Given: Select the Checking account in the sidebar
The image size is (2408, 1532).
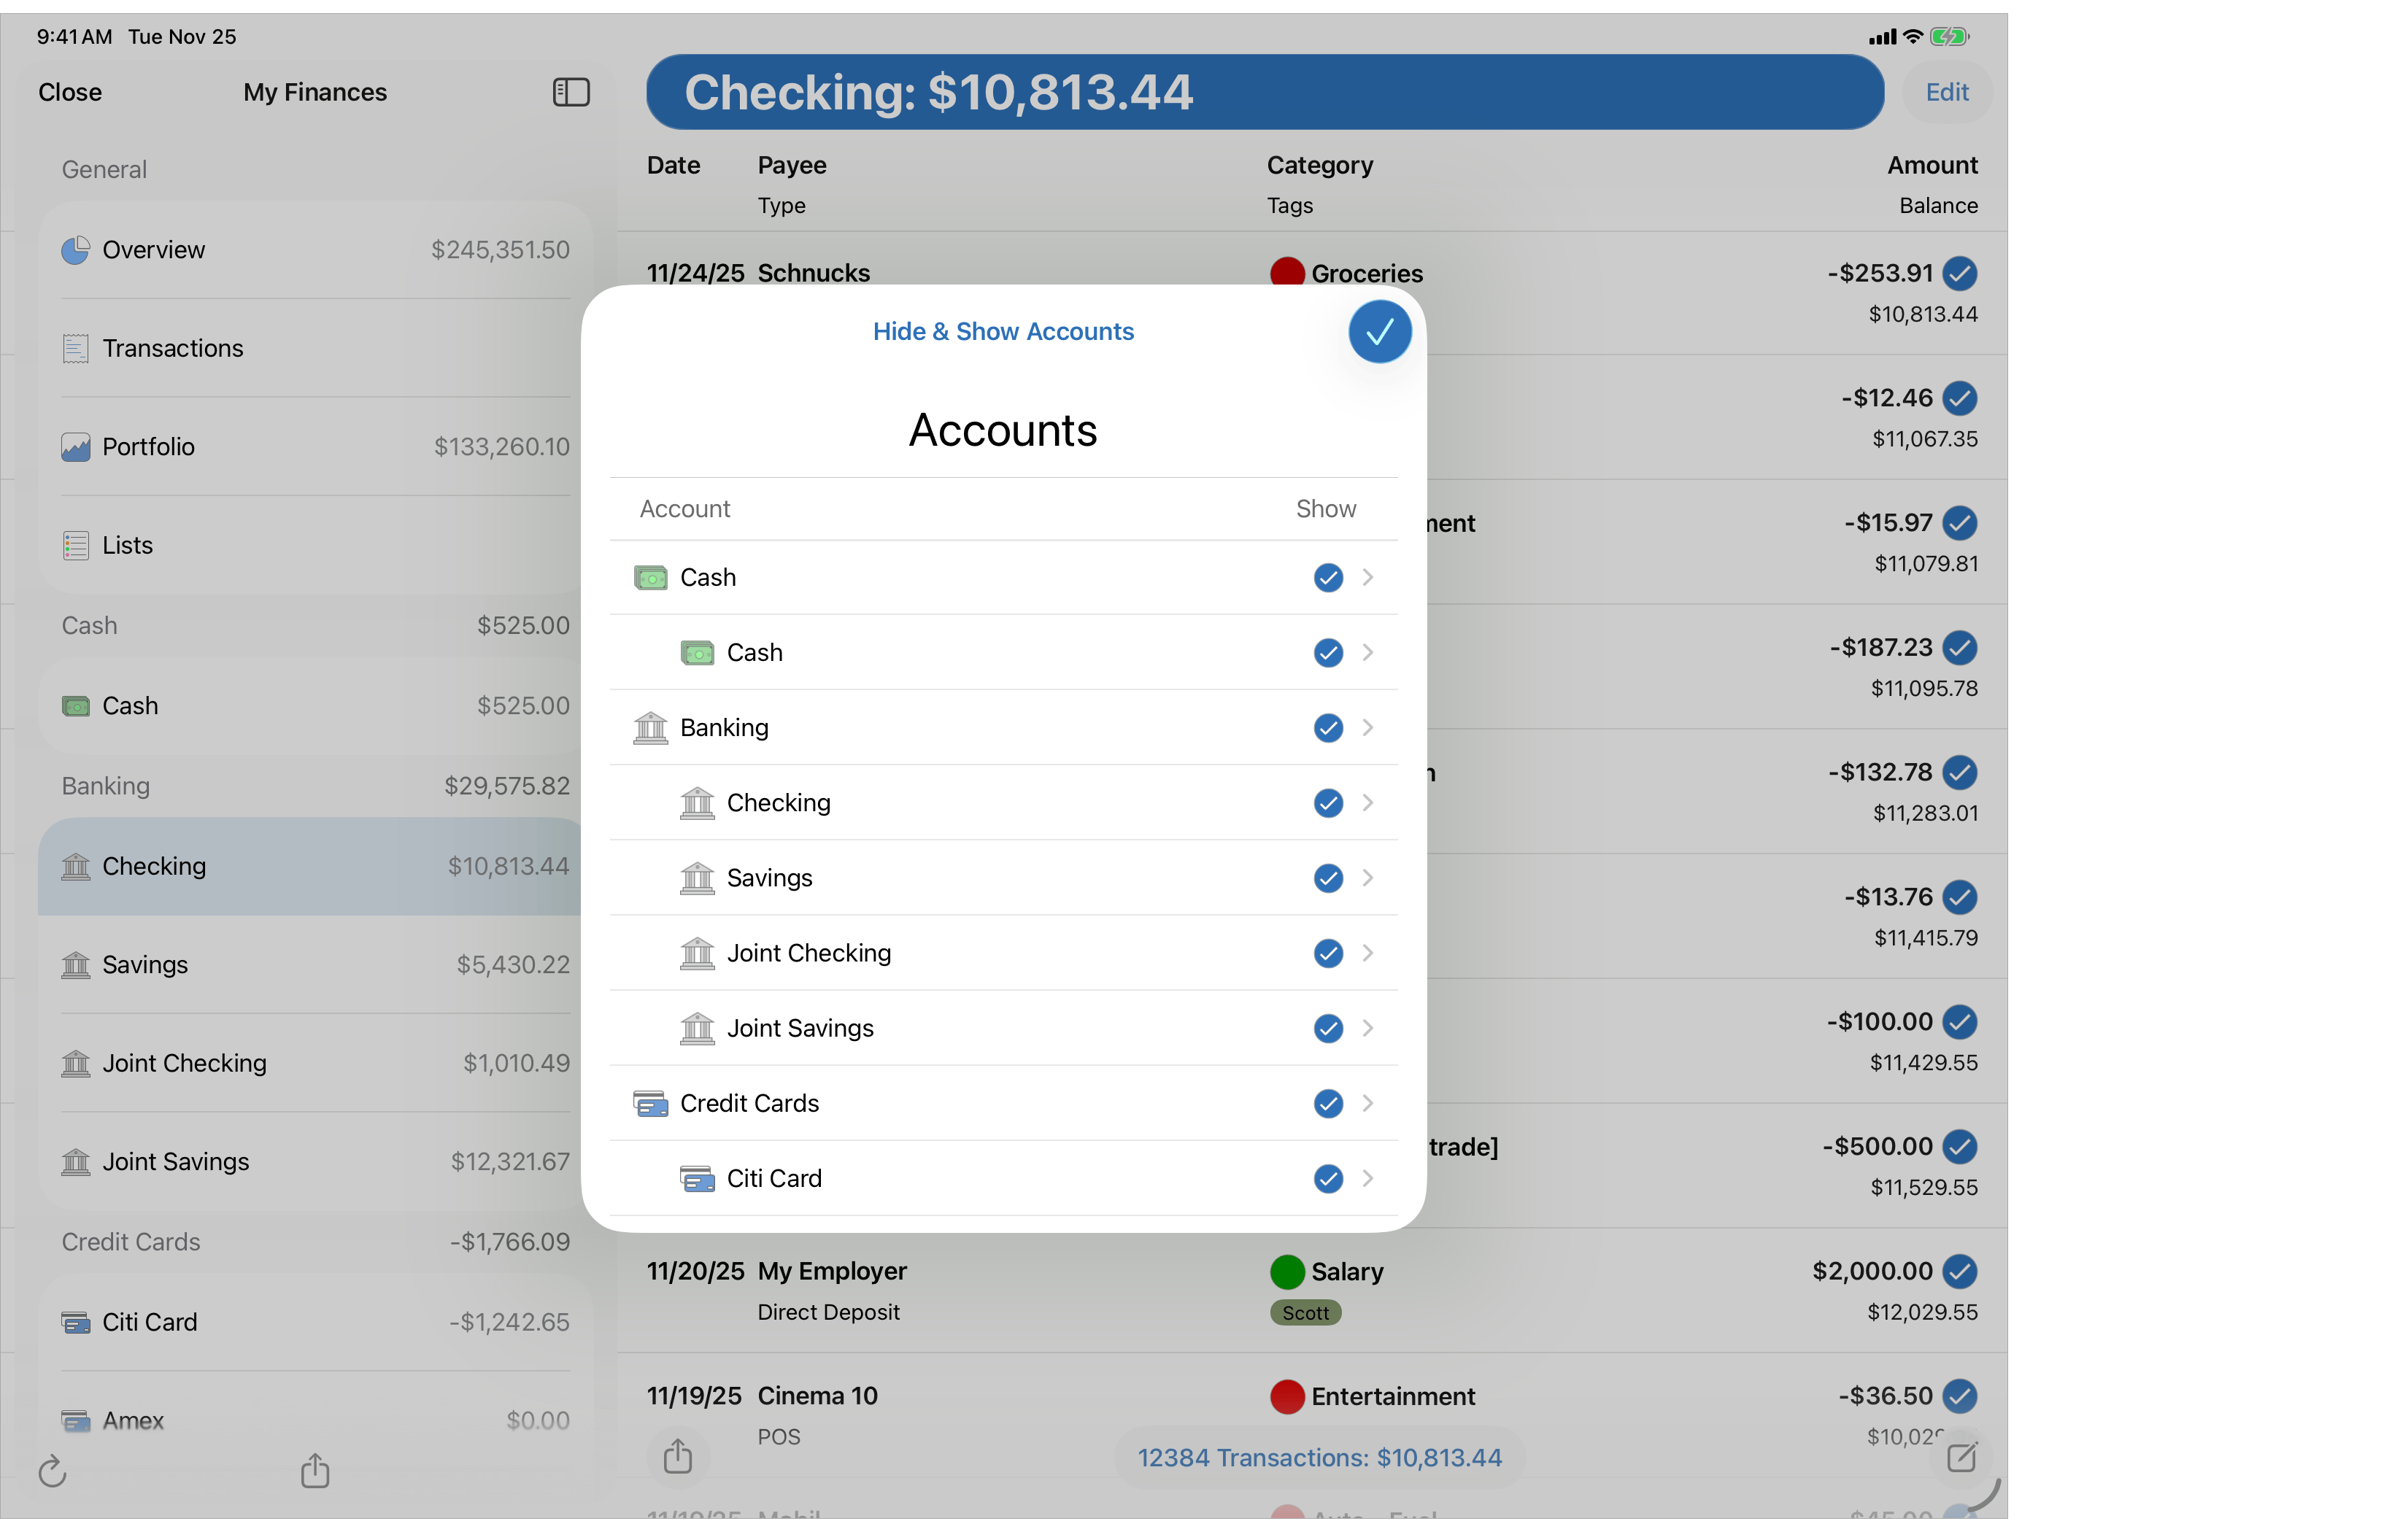Looking at the screenshot, I should (153, 866).
